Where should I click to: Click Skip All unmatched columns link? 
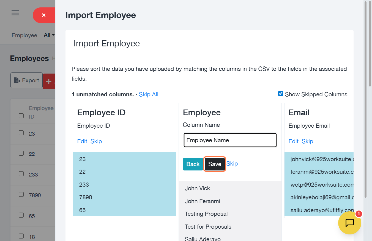148,94
